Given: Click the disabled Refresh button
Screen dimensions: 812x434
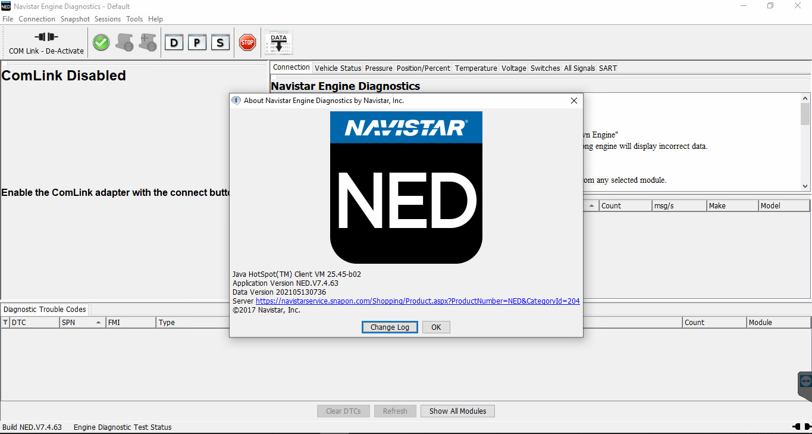Looking at the screenshot, I should (395, 411).
